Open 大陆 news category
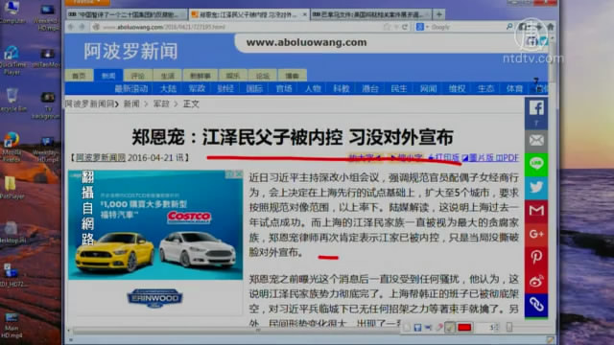Viewport: 614px width, 345px height. click(168, 88)
